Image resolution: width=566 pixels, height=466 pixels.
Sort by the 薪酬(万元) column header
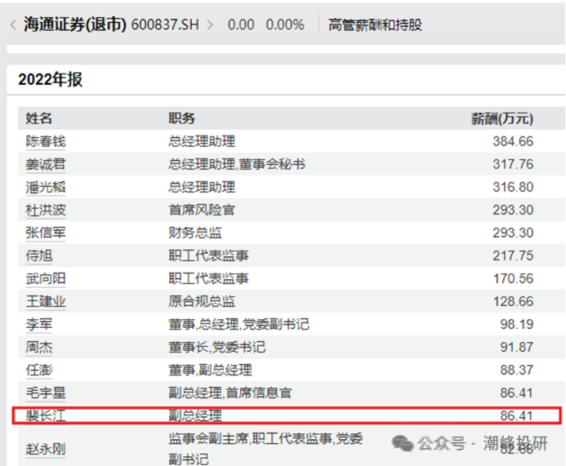[502, 118]
